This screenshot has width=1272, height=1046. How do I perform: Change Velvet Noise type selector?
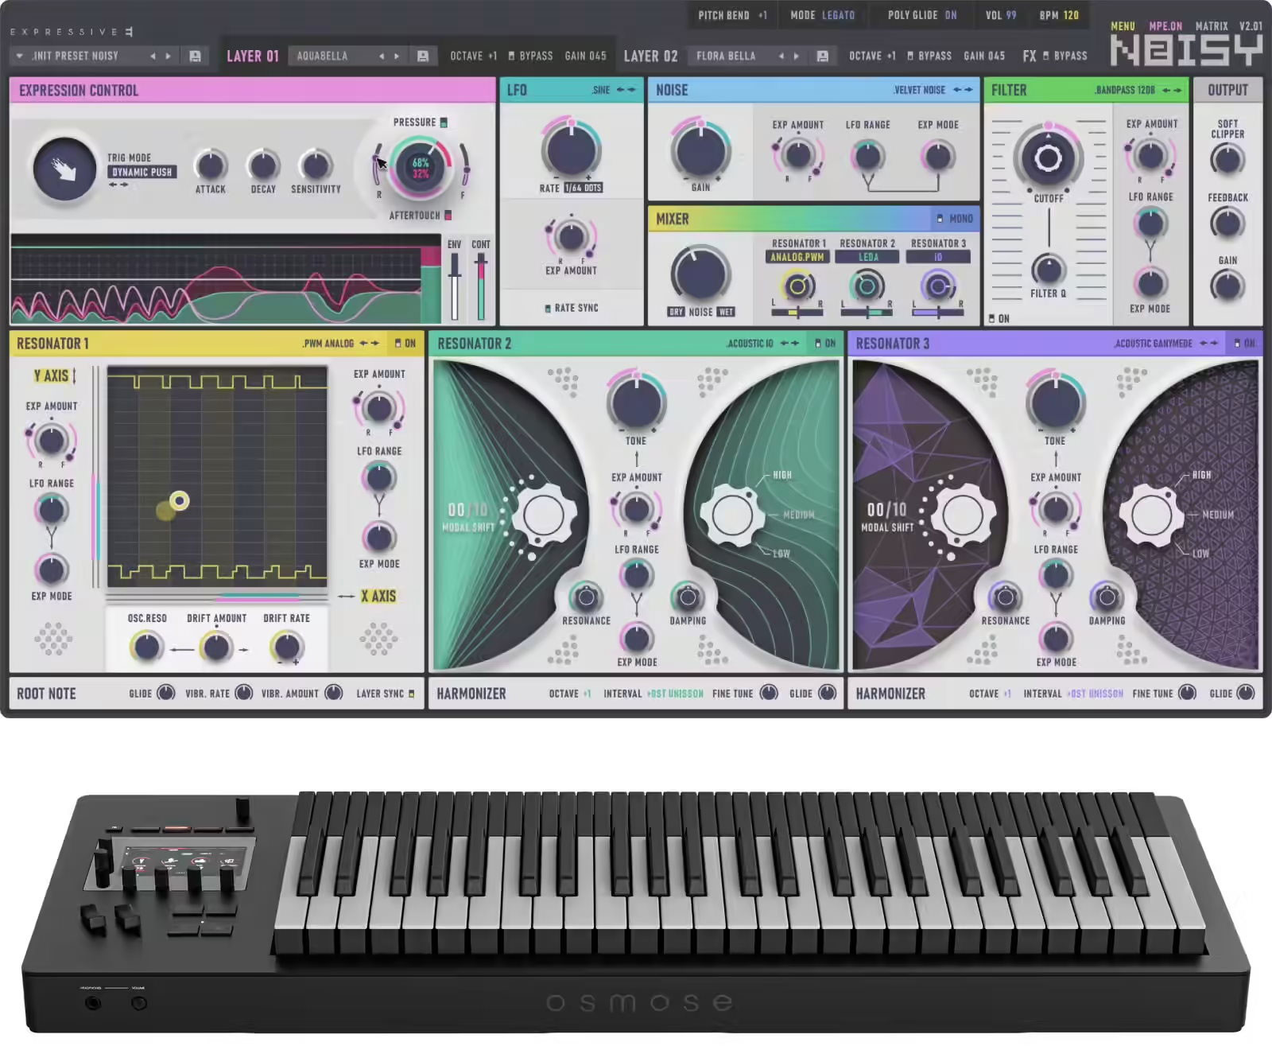pos(933,90)
